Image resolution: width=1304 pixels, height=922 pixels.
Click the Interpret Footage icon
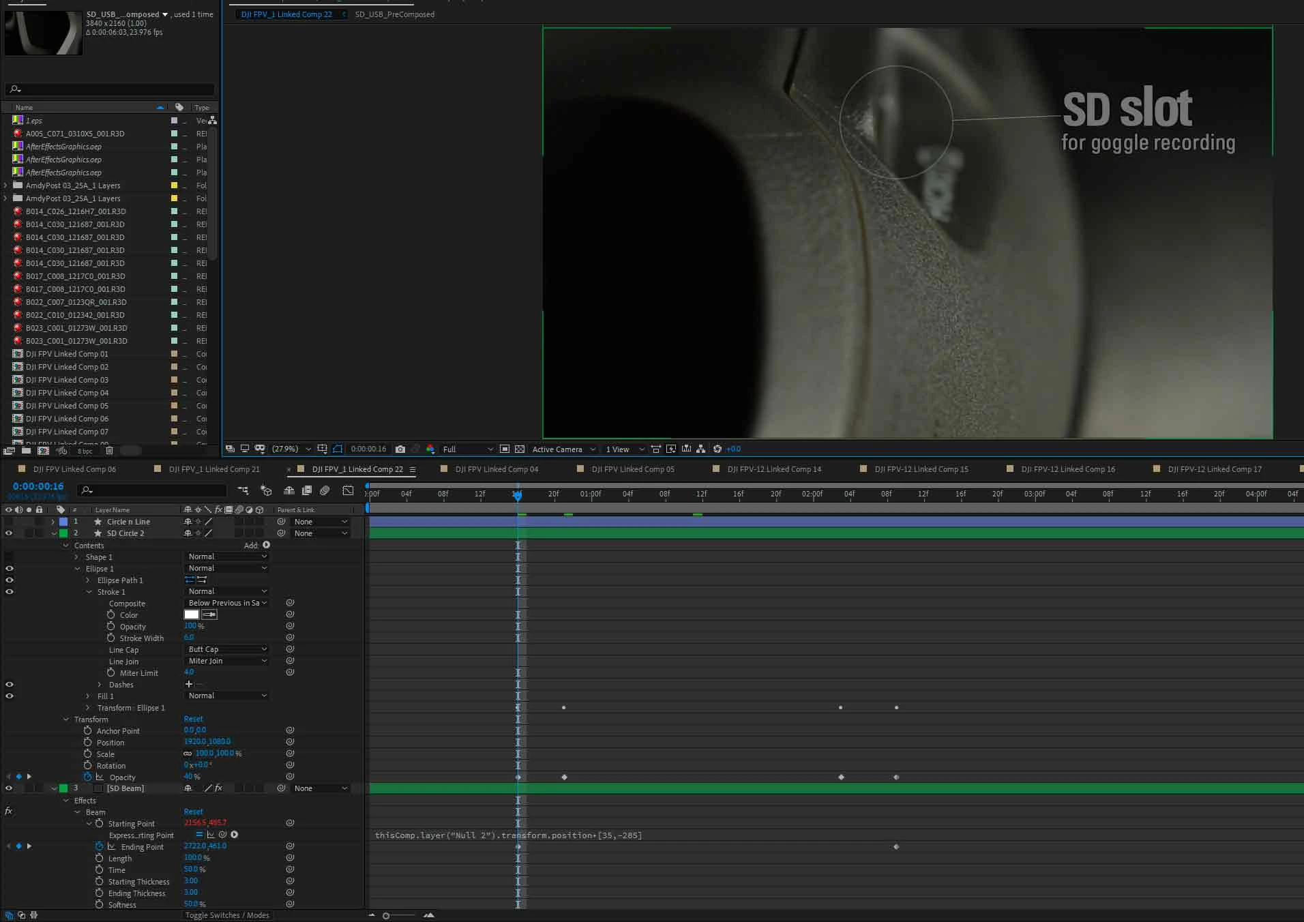click(9, 451)
